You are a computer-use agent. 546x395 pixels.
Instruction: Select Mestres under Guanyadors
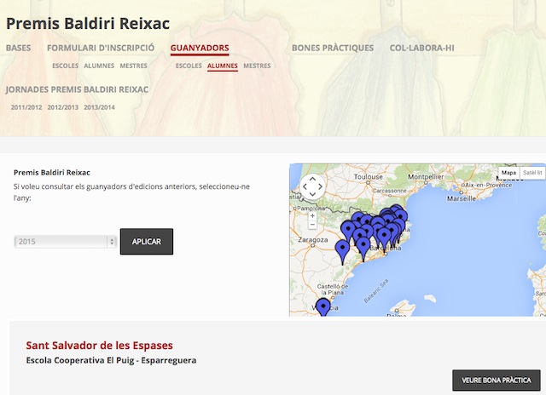point(257,66)
